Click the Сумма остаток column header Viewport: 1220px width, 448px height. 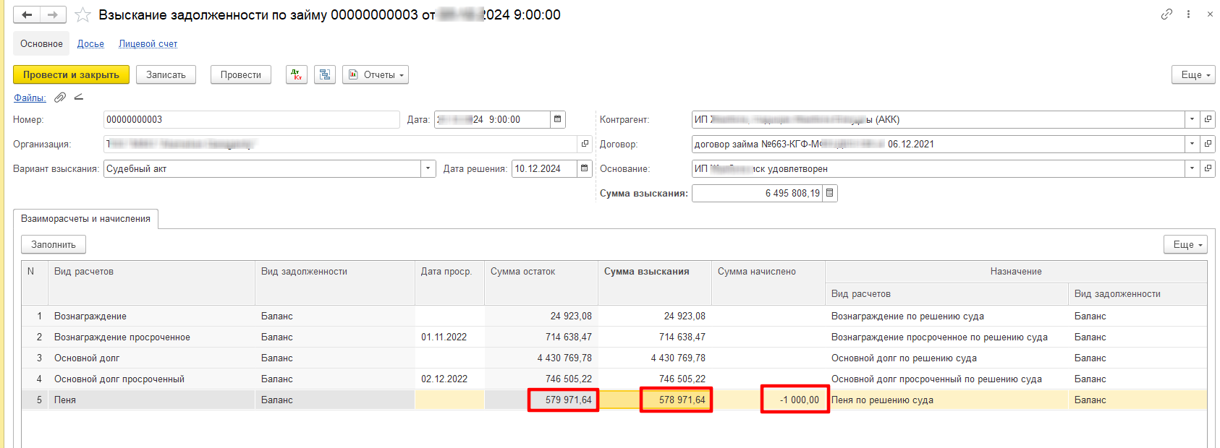[x=541, y=283]
